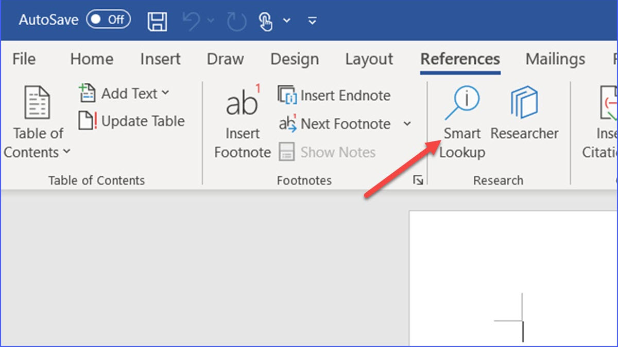This screenshot has height=347, width=618.
Task: Click the Update Table icon
Action: 85,121
